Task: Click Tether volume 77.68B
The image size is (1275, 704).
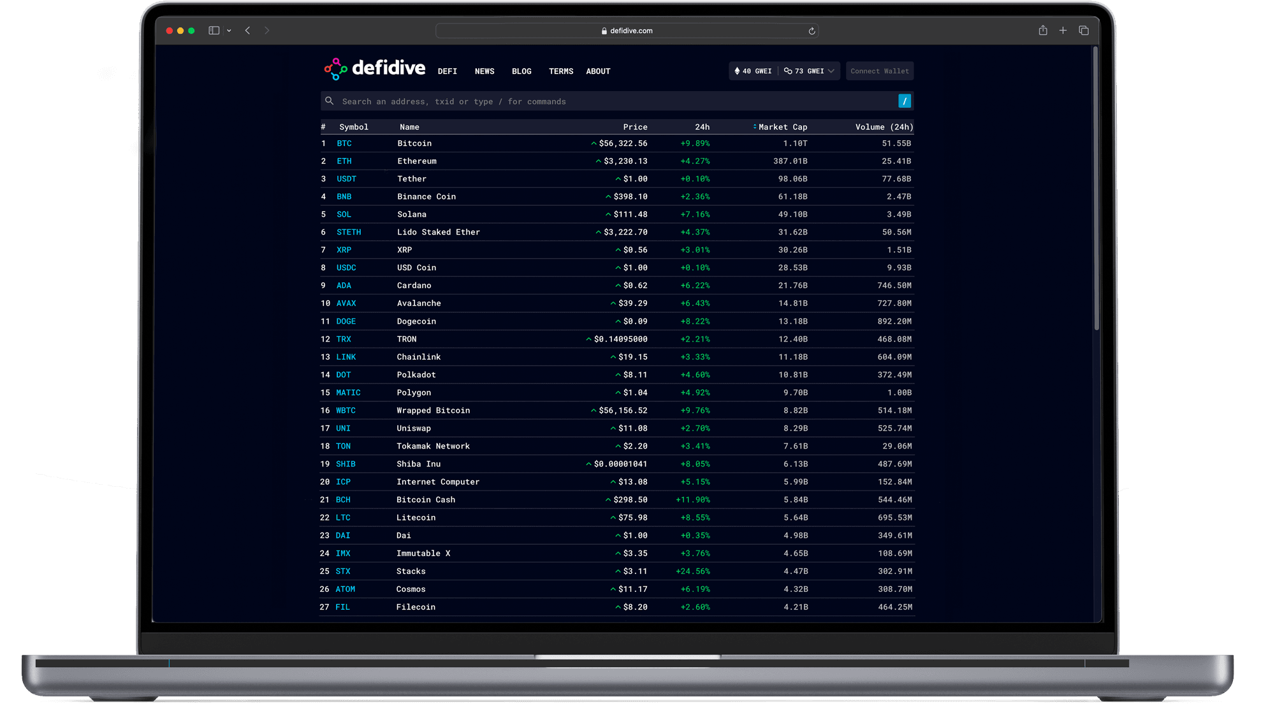Action: click(x=896, y=179)
